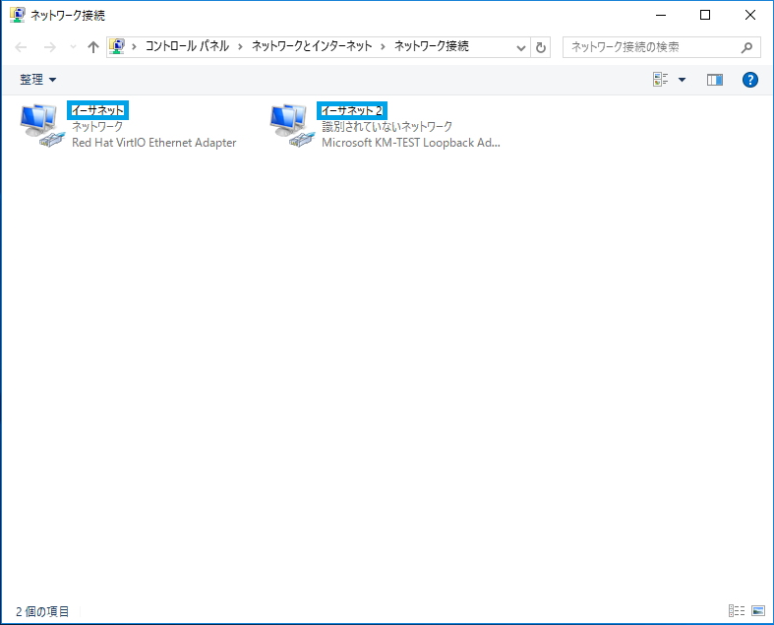Change view using the view icon

[x=661, y=80]
